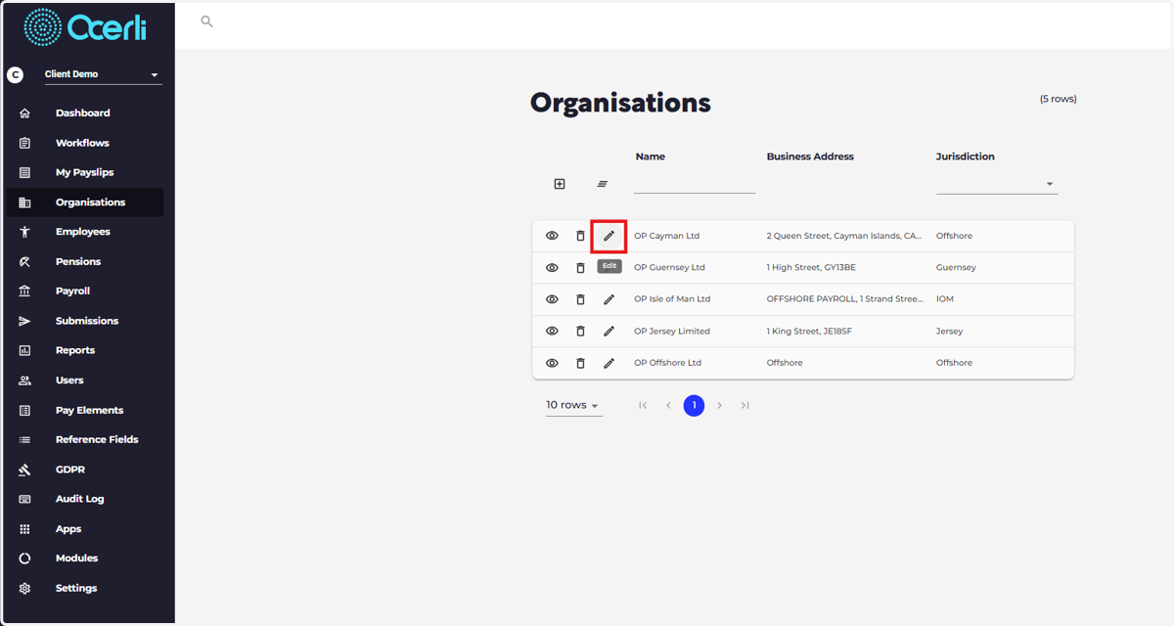Viewport: 1174px width, 626px height.
Task: Click OP Jersey Limited name cell
Action: [x=672, y=331]
